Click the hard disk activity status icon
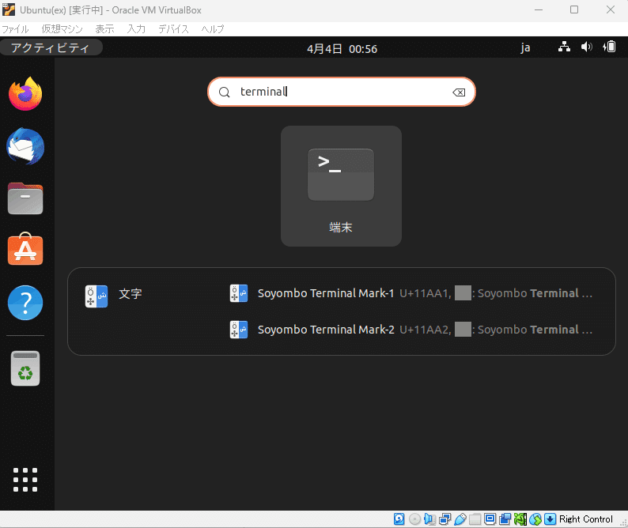The height and width of the screenshot is (528, 628). point(399,519)
